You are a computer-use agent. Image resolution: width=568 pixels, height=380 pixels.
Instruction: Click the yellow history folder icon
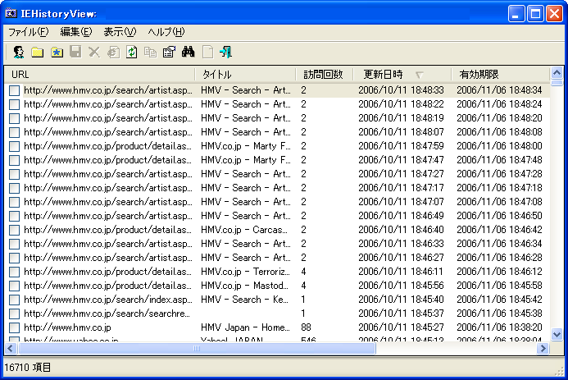tap(38, 53)
